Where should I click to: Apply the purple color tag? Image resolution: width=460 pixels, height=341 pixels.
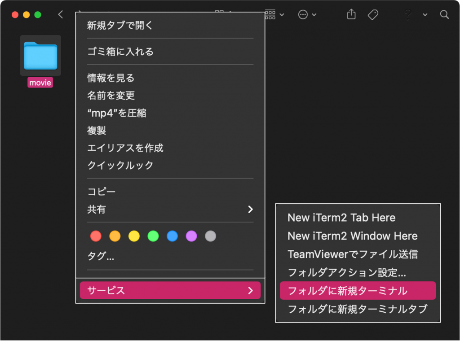[x=191, y=236]
